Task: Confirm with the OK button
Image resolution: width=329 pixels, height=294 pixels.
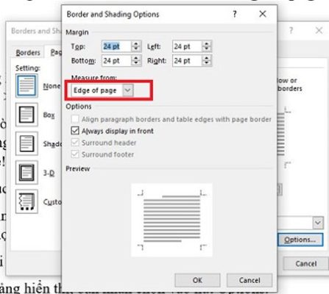Action: pyautogui.click(x=197, y=280)
